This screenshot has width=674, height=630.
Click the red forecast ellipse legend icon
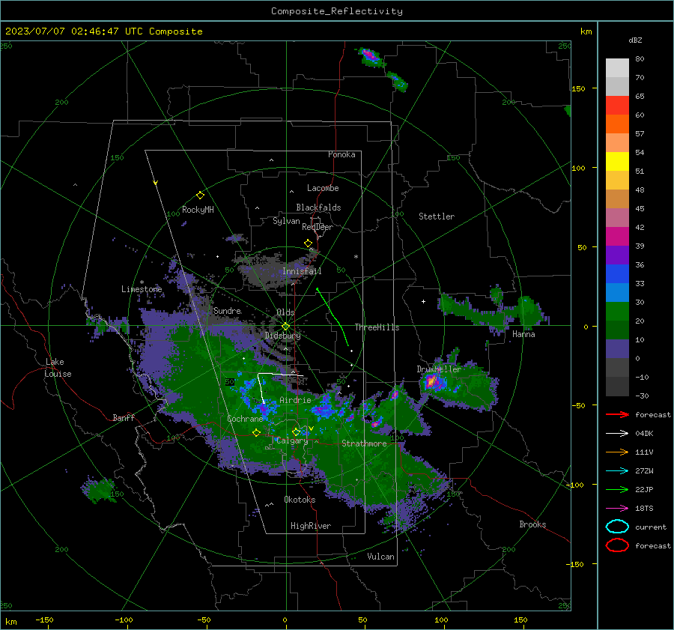[x=617, y=545]
